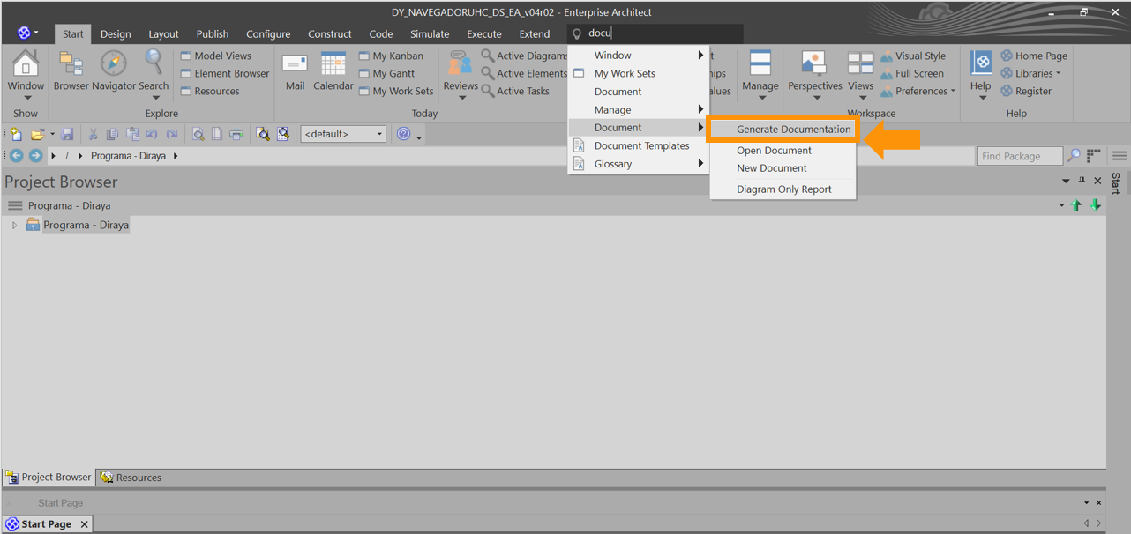
Task: Open My Gantt view
Action: (x=386, y=73)
